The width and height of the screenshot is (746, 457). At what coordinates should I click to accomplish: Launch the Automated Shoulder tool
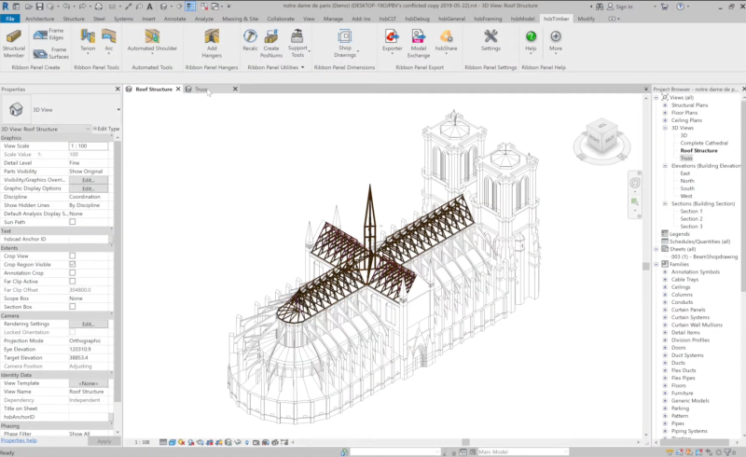pyautogui.click(x=152, y=40)
